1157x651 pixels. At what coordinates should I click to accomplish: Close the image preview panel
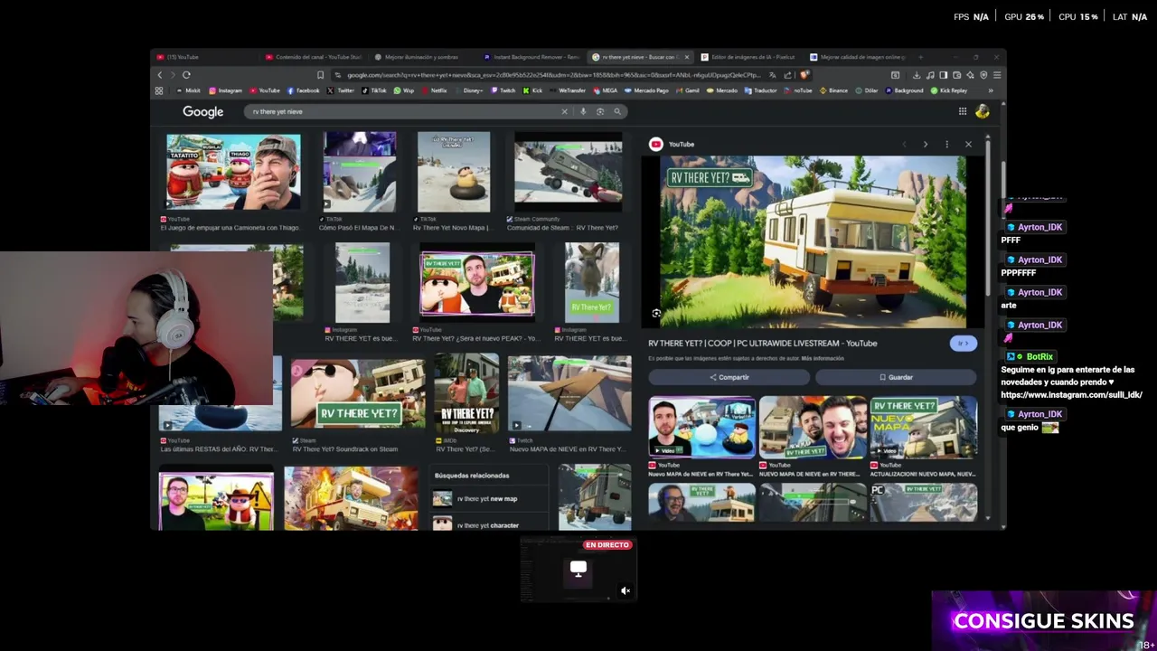(968, 145)
